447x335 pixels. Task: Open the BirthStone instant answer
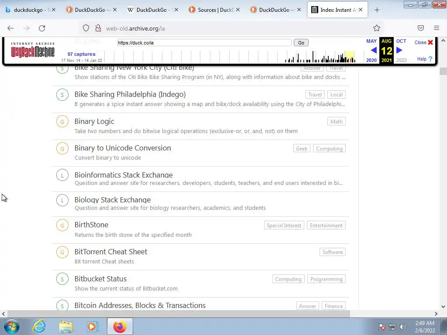[92, 225]
